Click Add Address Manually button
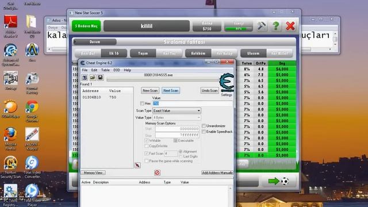This screenshot has height=207, width=368. point(217,172)
